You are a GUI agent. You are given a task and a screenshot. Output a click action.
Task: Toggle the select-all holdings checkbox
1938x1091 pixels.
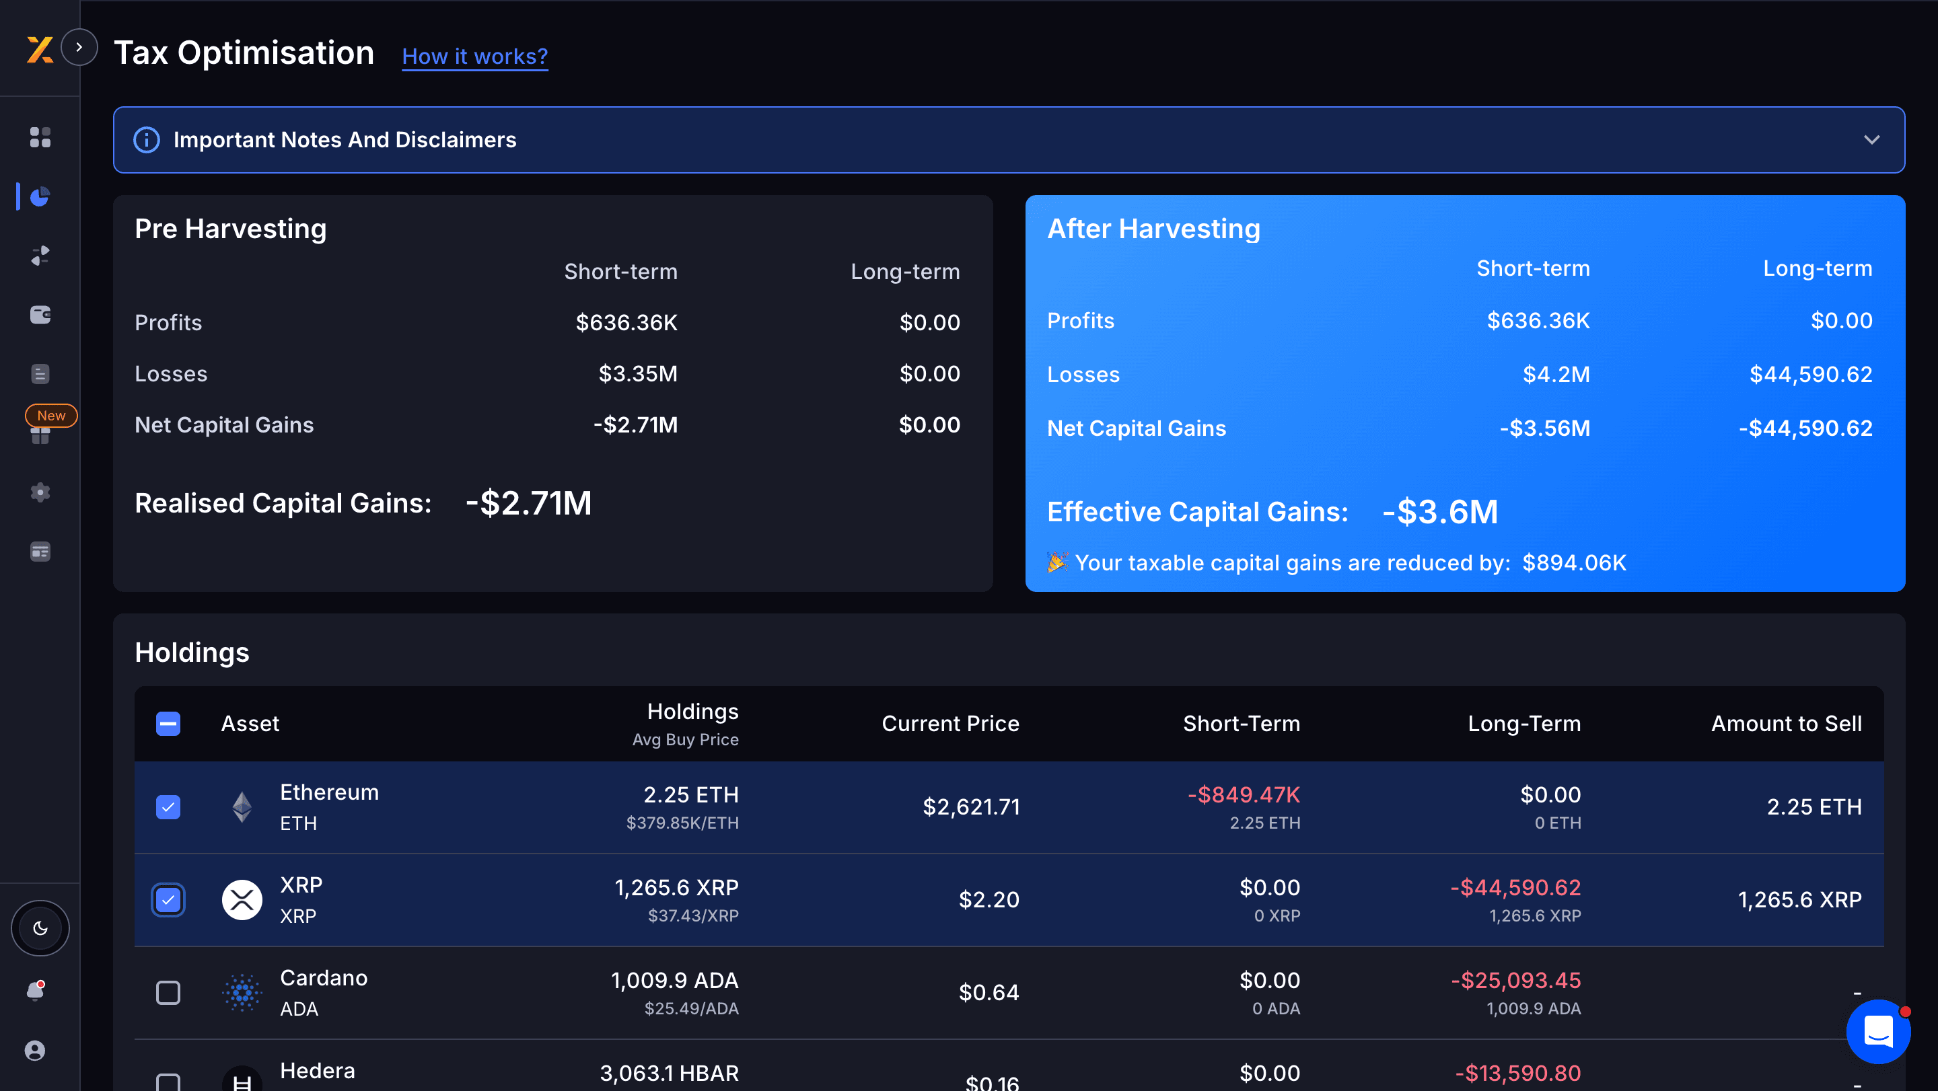(168, 724)
